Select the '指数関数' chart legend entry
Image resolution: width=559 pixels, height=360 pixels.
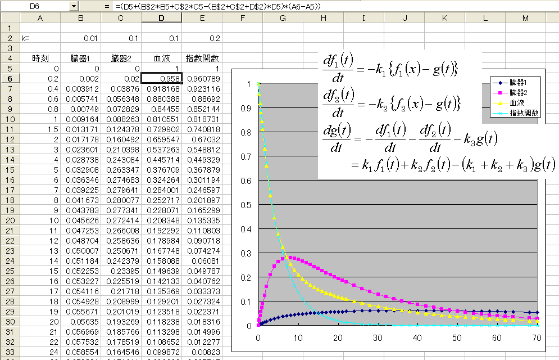(x=516, y=112)
